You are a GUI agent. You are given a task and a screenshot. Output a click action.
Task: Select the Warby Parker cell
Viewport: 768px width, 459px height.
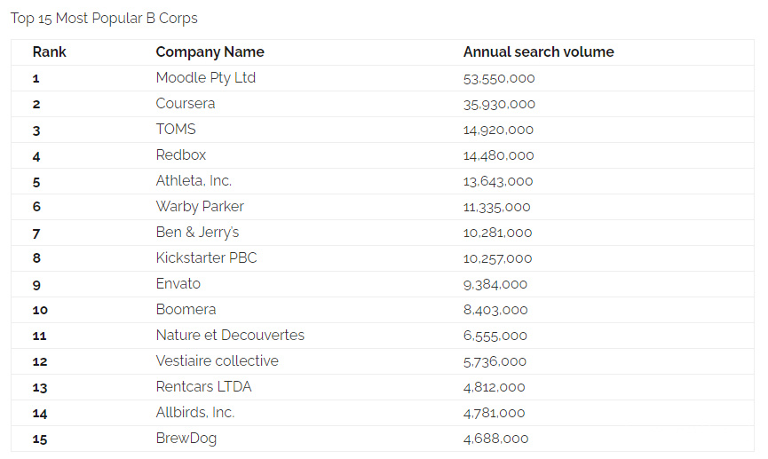(x=200, y=207)
